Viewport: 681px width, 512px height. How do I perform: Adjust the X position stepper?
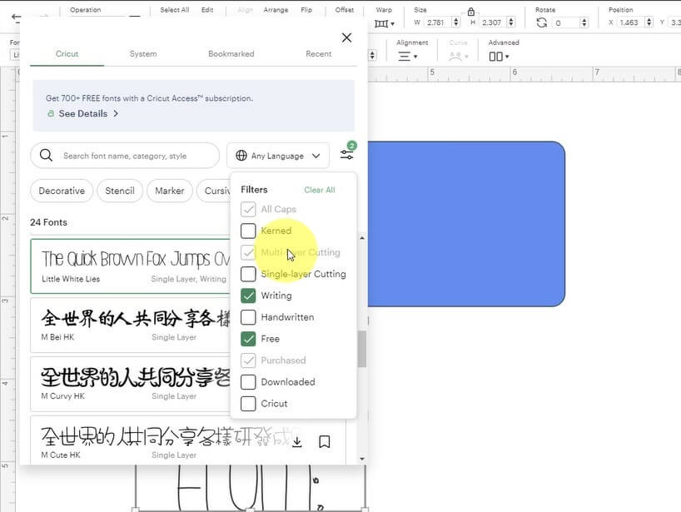649,22
